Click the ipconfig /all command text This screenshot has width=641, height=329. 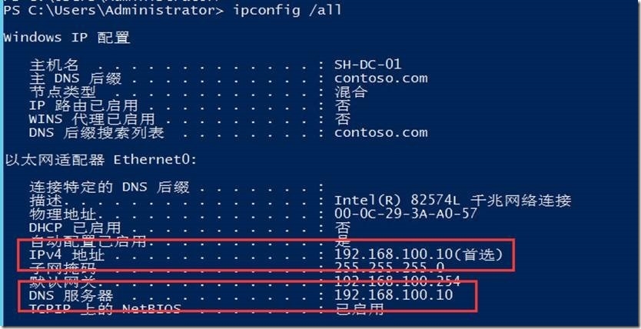[x=287, y=10]
